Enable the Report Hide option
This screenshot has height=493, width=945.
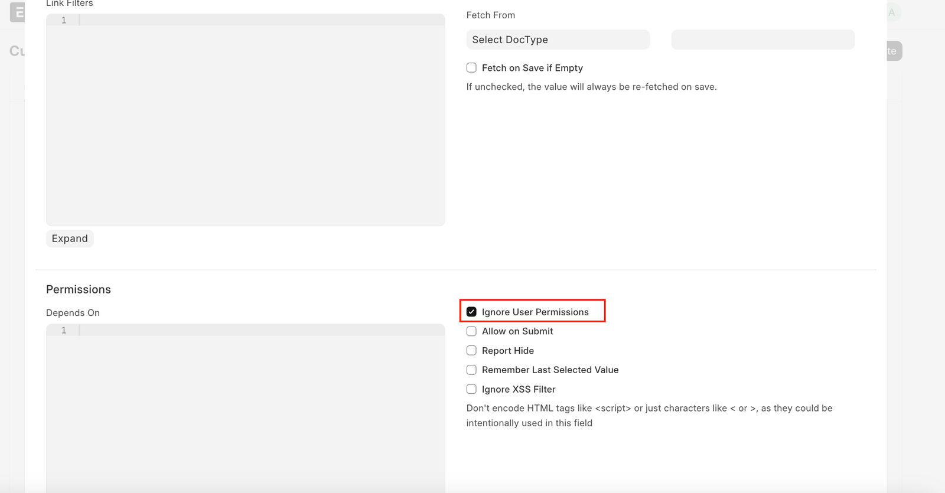coord(471,351)
